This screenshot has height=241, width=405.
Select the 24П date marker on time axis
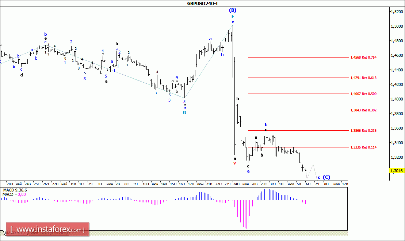click(x=236, y=184)
